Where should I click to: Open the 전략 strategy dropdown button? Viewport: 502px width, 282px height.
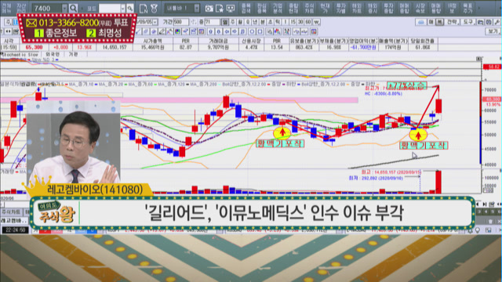[x=453, y=22]
